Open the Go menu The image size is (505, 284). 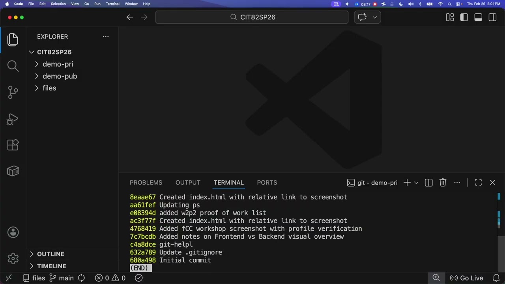pos(87,4)
